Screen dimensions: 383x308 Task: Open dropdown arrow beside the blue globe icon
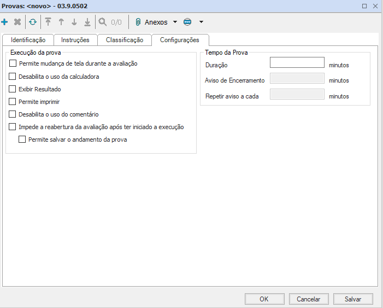point(201,22)
